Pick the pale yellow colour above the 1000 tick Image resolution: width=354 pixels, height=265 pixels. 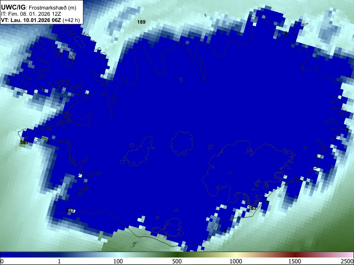(x=236, y=255)
